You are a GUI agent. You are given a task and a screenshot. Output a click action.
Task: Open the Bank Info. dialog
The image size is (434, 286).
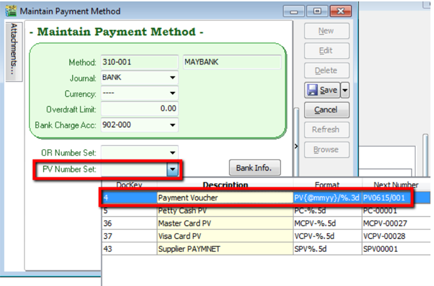click(x=254, y=168)
